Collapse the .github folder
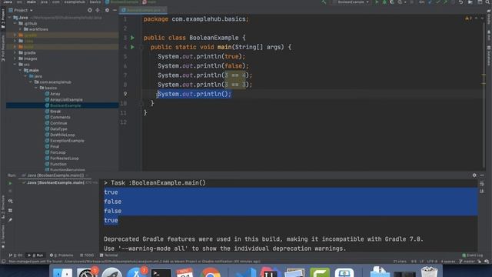Screen dimensions: 492x277 click(15, 23)
